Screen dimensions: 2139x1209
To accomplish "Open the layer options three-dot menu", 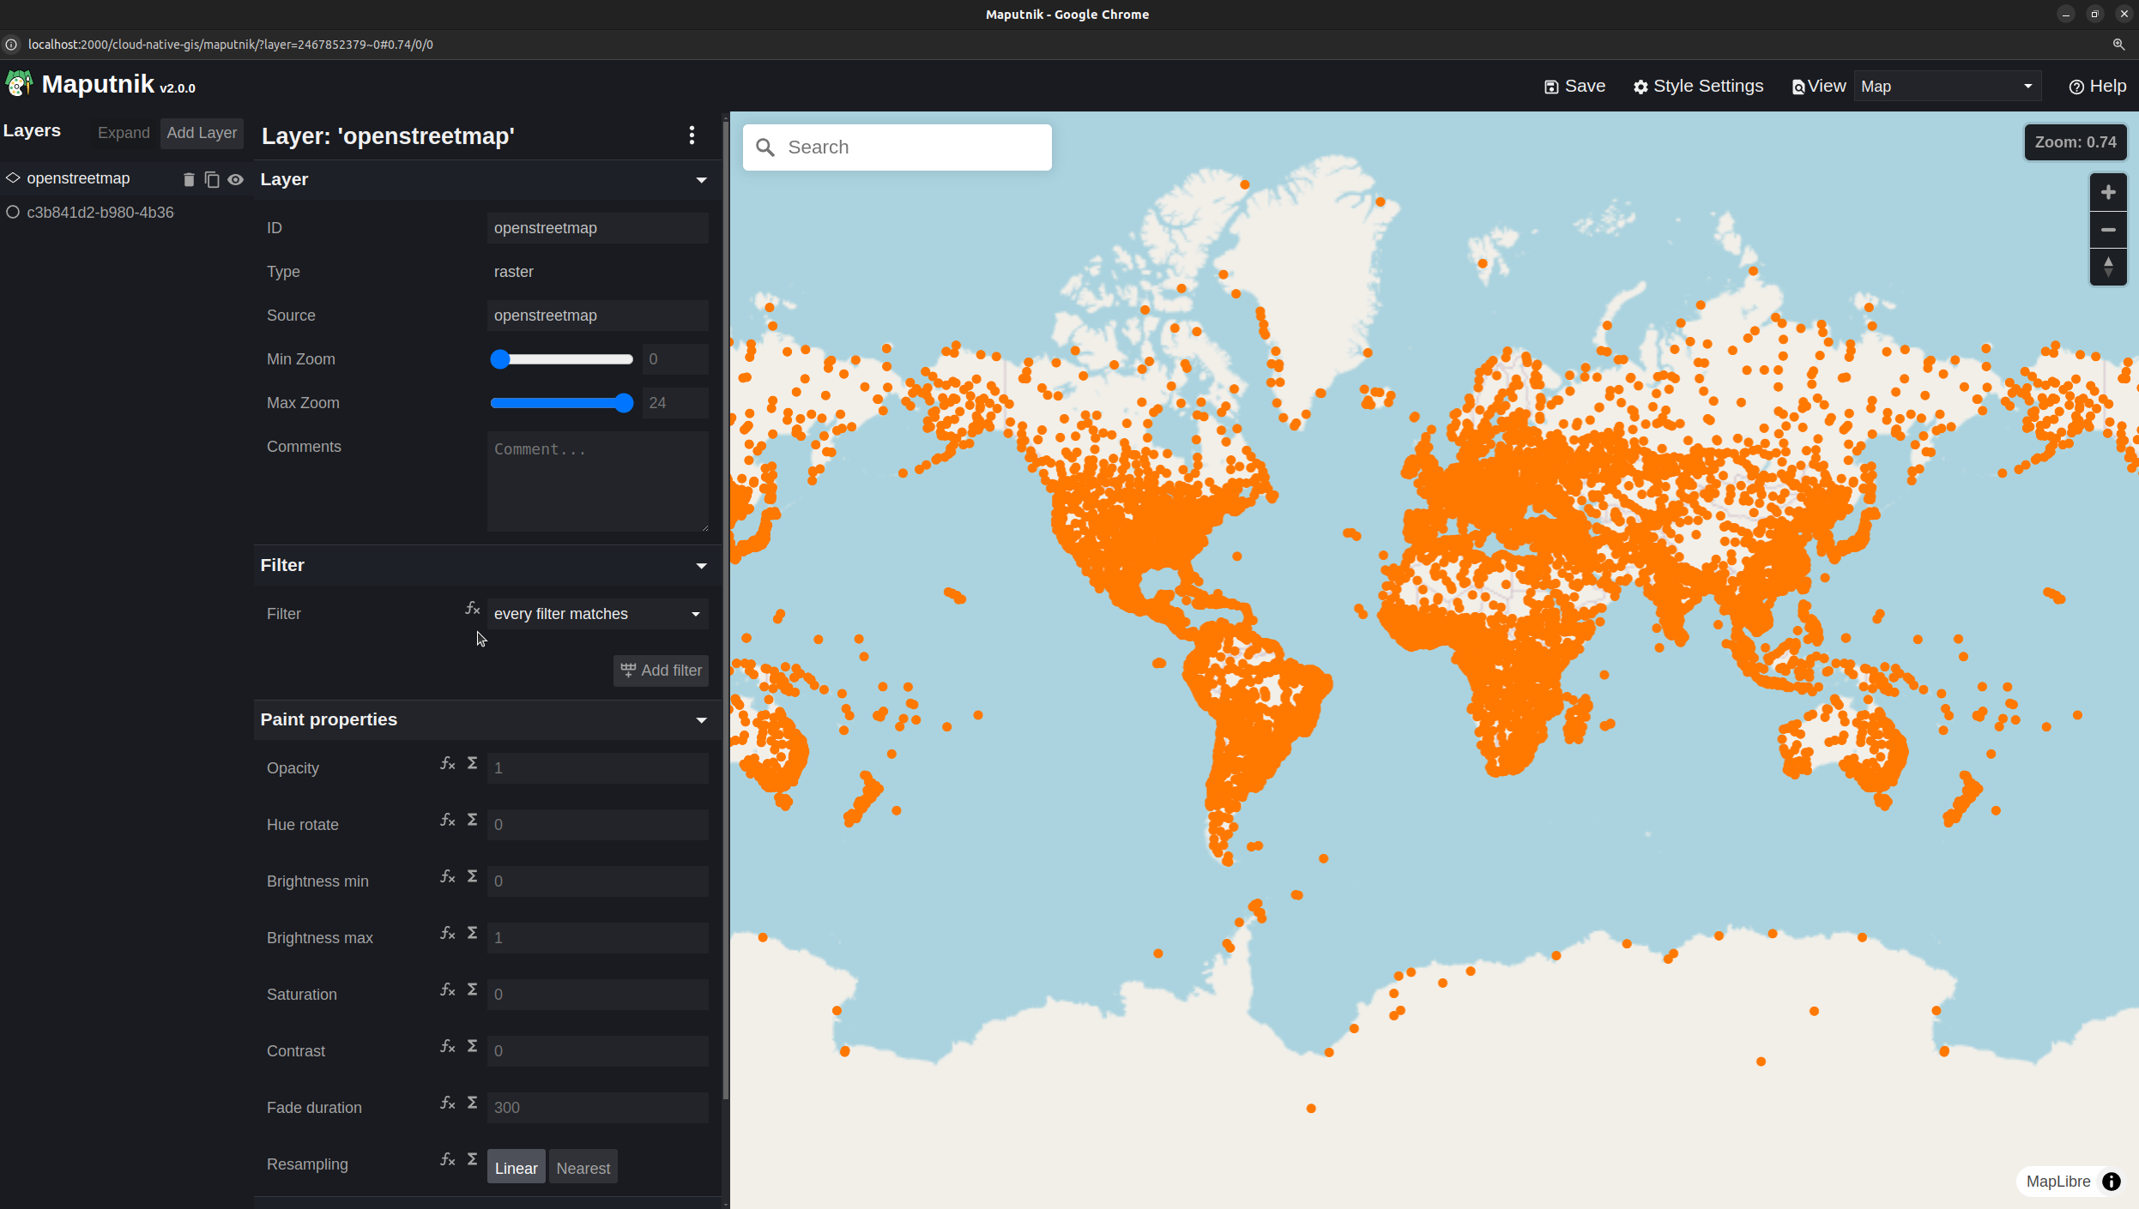I will click(692, 135).
